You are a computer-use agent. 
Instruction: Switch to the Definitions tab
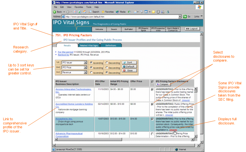[111, 46]
